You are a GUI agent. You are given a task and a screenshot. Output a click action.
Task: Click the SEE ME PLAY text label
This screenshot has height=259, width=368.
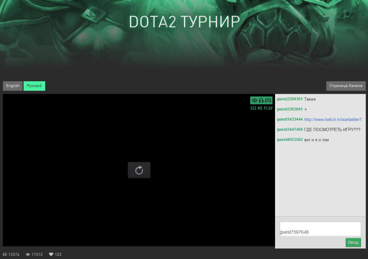point(261,108)
